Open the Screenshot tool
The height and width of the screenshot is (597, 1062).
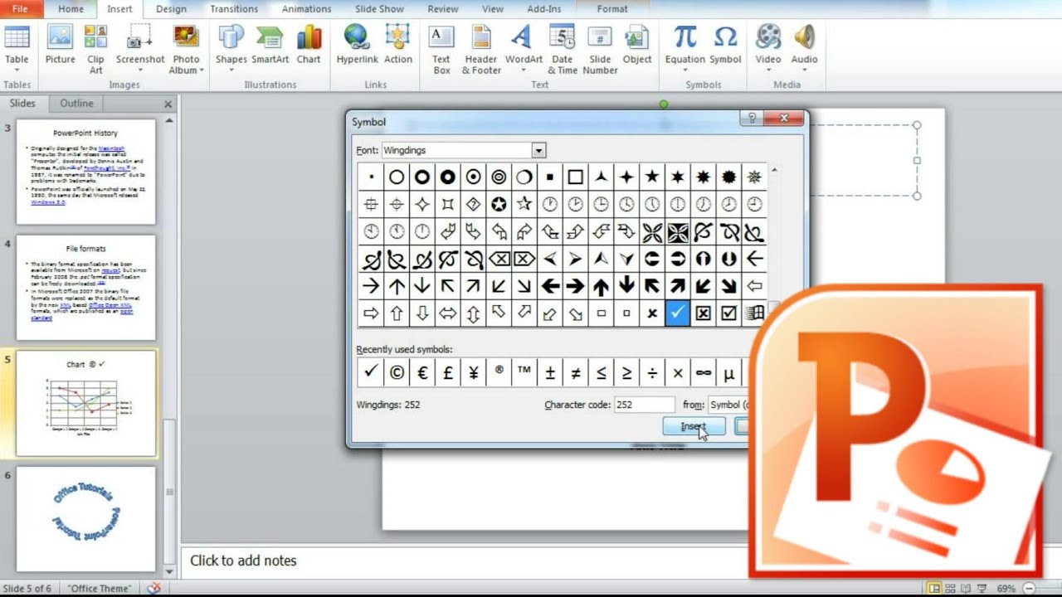coord(139,47)
